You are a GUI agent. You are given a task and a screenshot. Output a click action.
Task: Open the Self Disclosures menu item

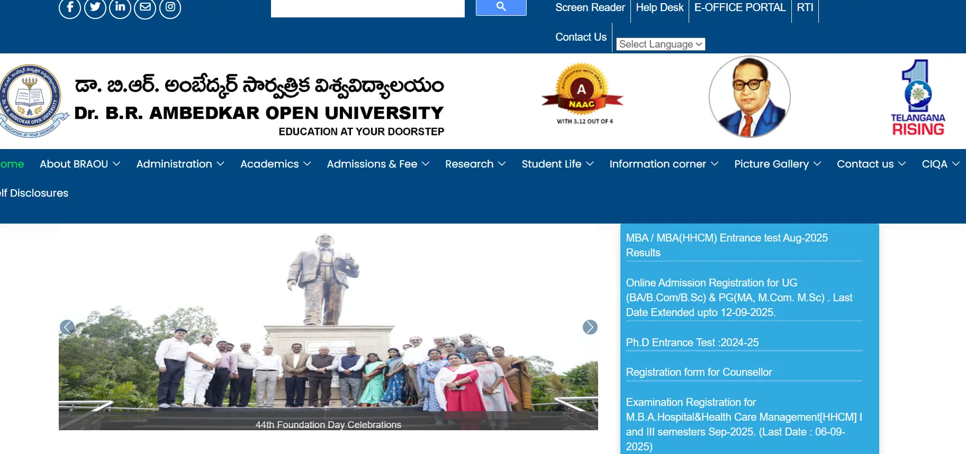click(34, 193)
